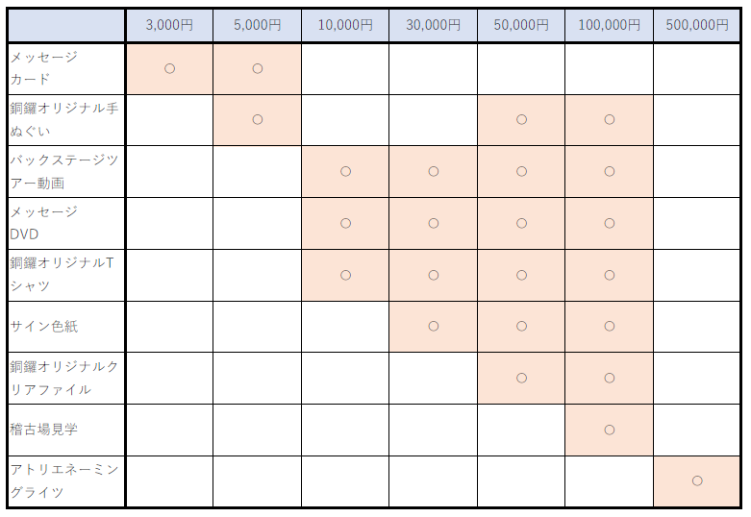Click the メッセージカード row label

tap(65, 68)
